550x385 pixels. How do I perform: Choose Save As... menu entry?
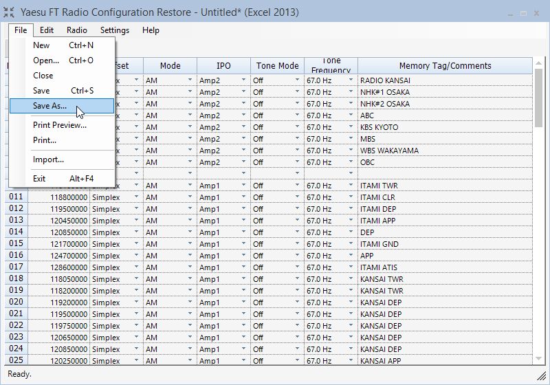point(62,106)
